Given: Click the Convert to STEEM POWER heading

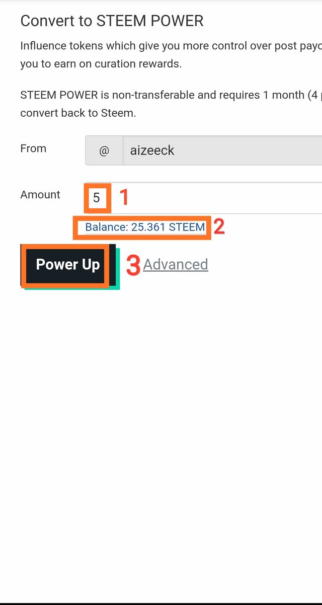Looking at the screenshot, I should coord(112,21).
